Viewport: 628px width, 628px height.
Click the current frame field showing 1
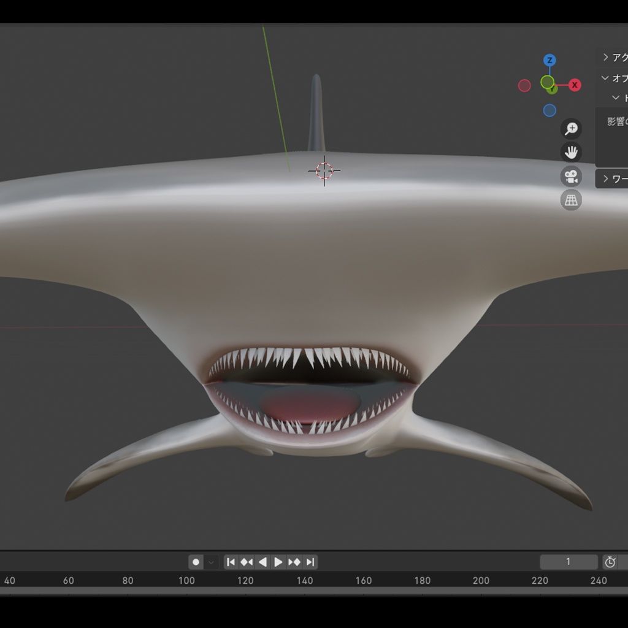coord(567,561)
